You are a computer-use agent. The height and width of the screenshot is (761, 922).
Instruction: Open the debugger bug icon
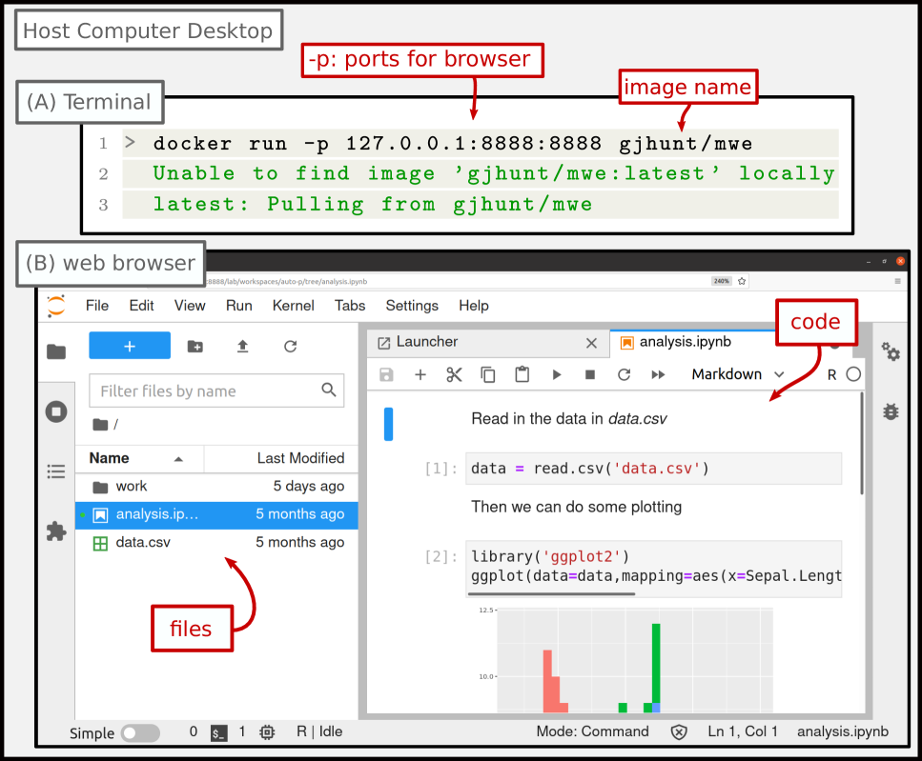[891, 411]
